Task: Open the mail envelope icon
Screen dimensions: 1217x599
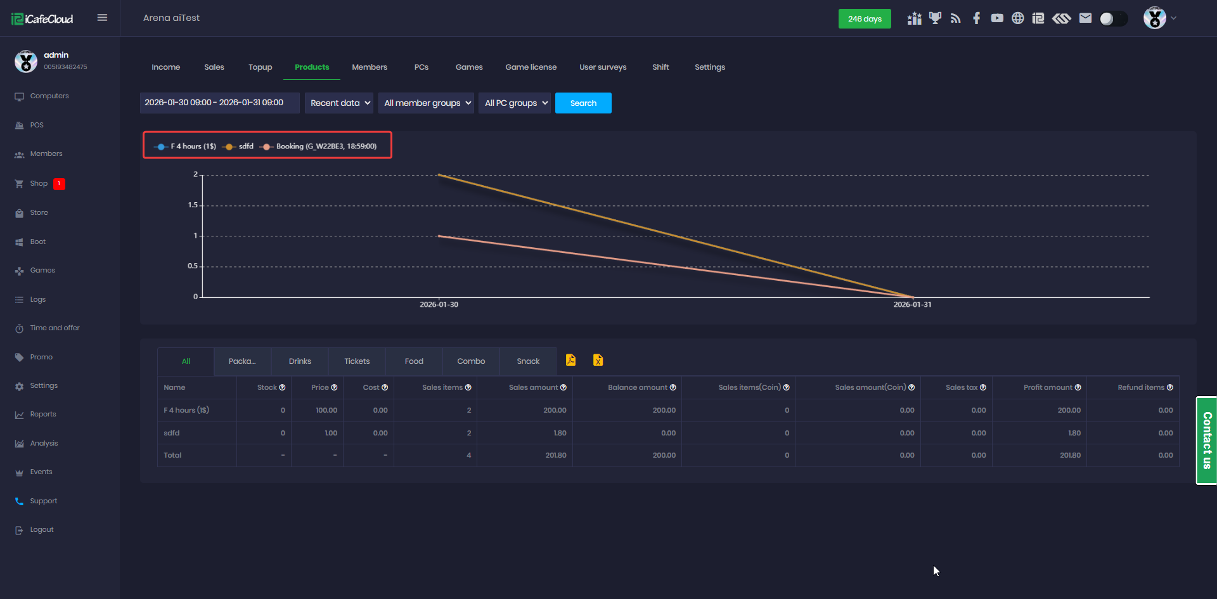Action: coord(1085,18)
